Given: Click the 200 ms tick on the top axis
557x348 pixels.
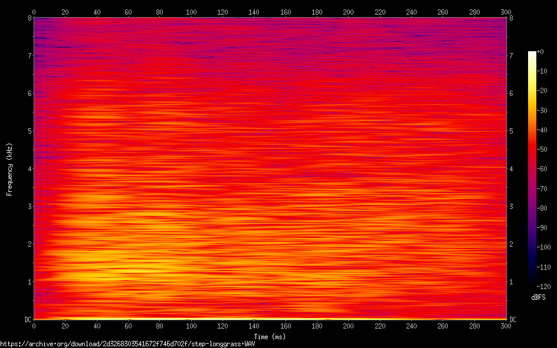Looking at the screenshot, I should (x=349, y=11).
